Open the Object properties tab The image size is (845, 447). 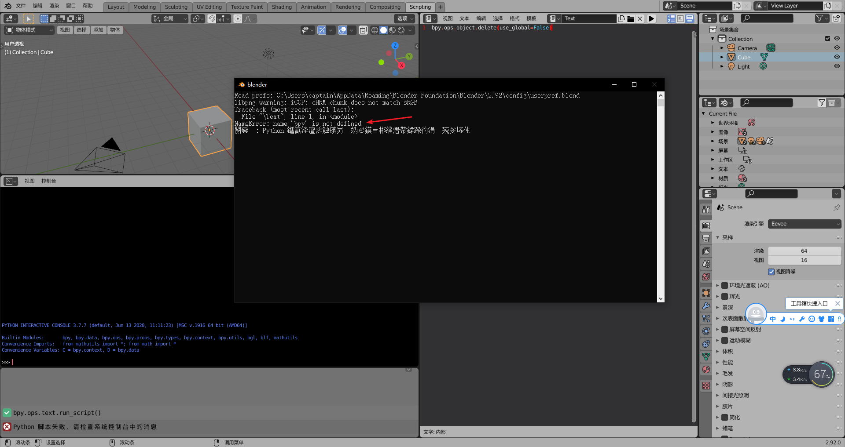click(706, 293)
